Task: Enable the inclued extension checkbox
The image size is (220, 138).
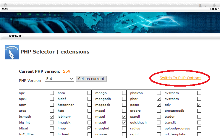Action: coord(89,134)
